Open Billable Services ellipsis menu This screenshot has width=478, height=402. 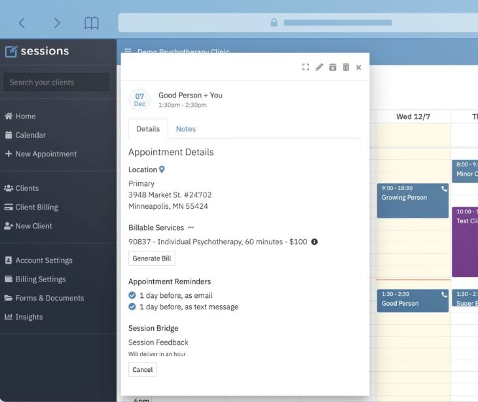[x=191, y=228]
